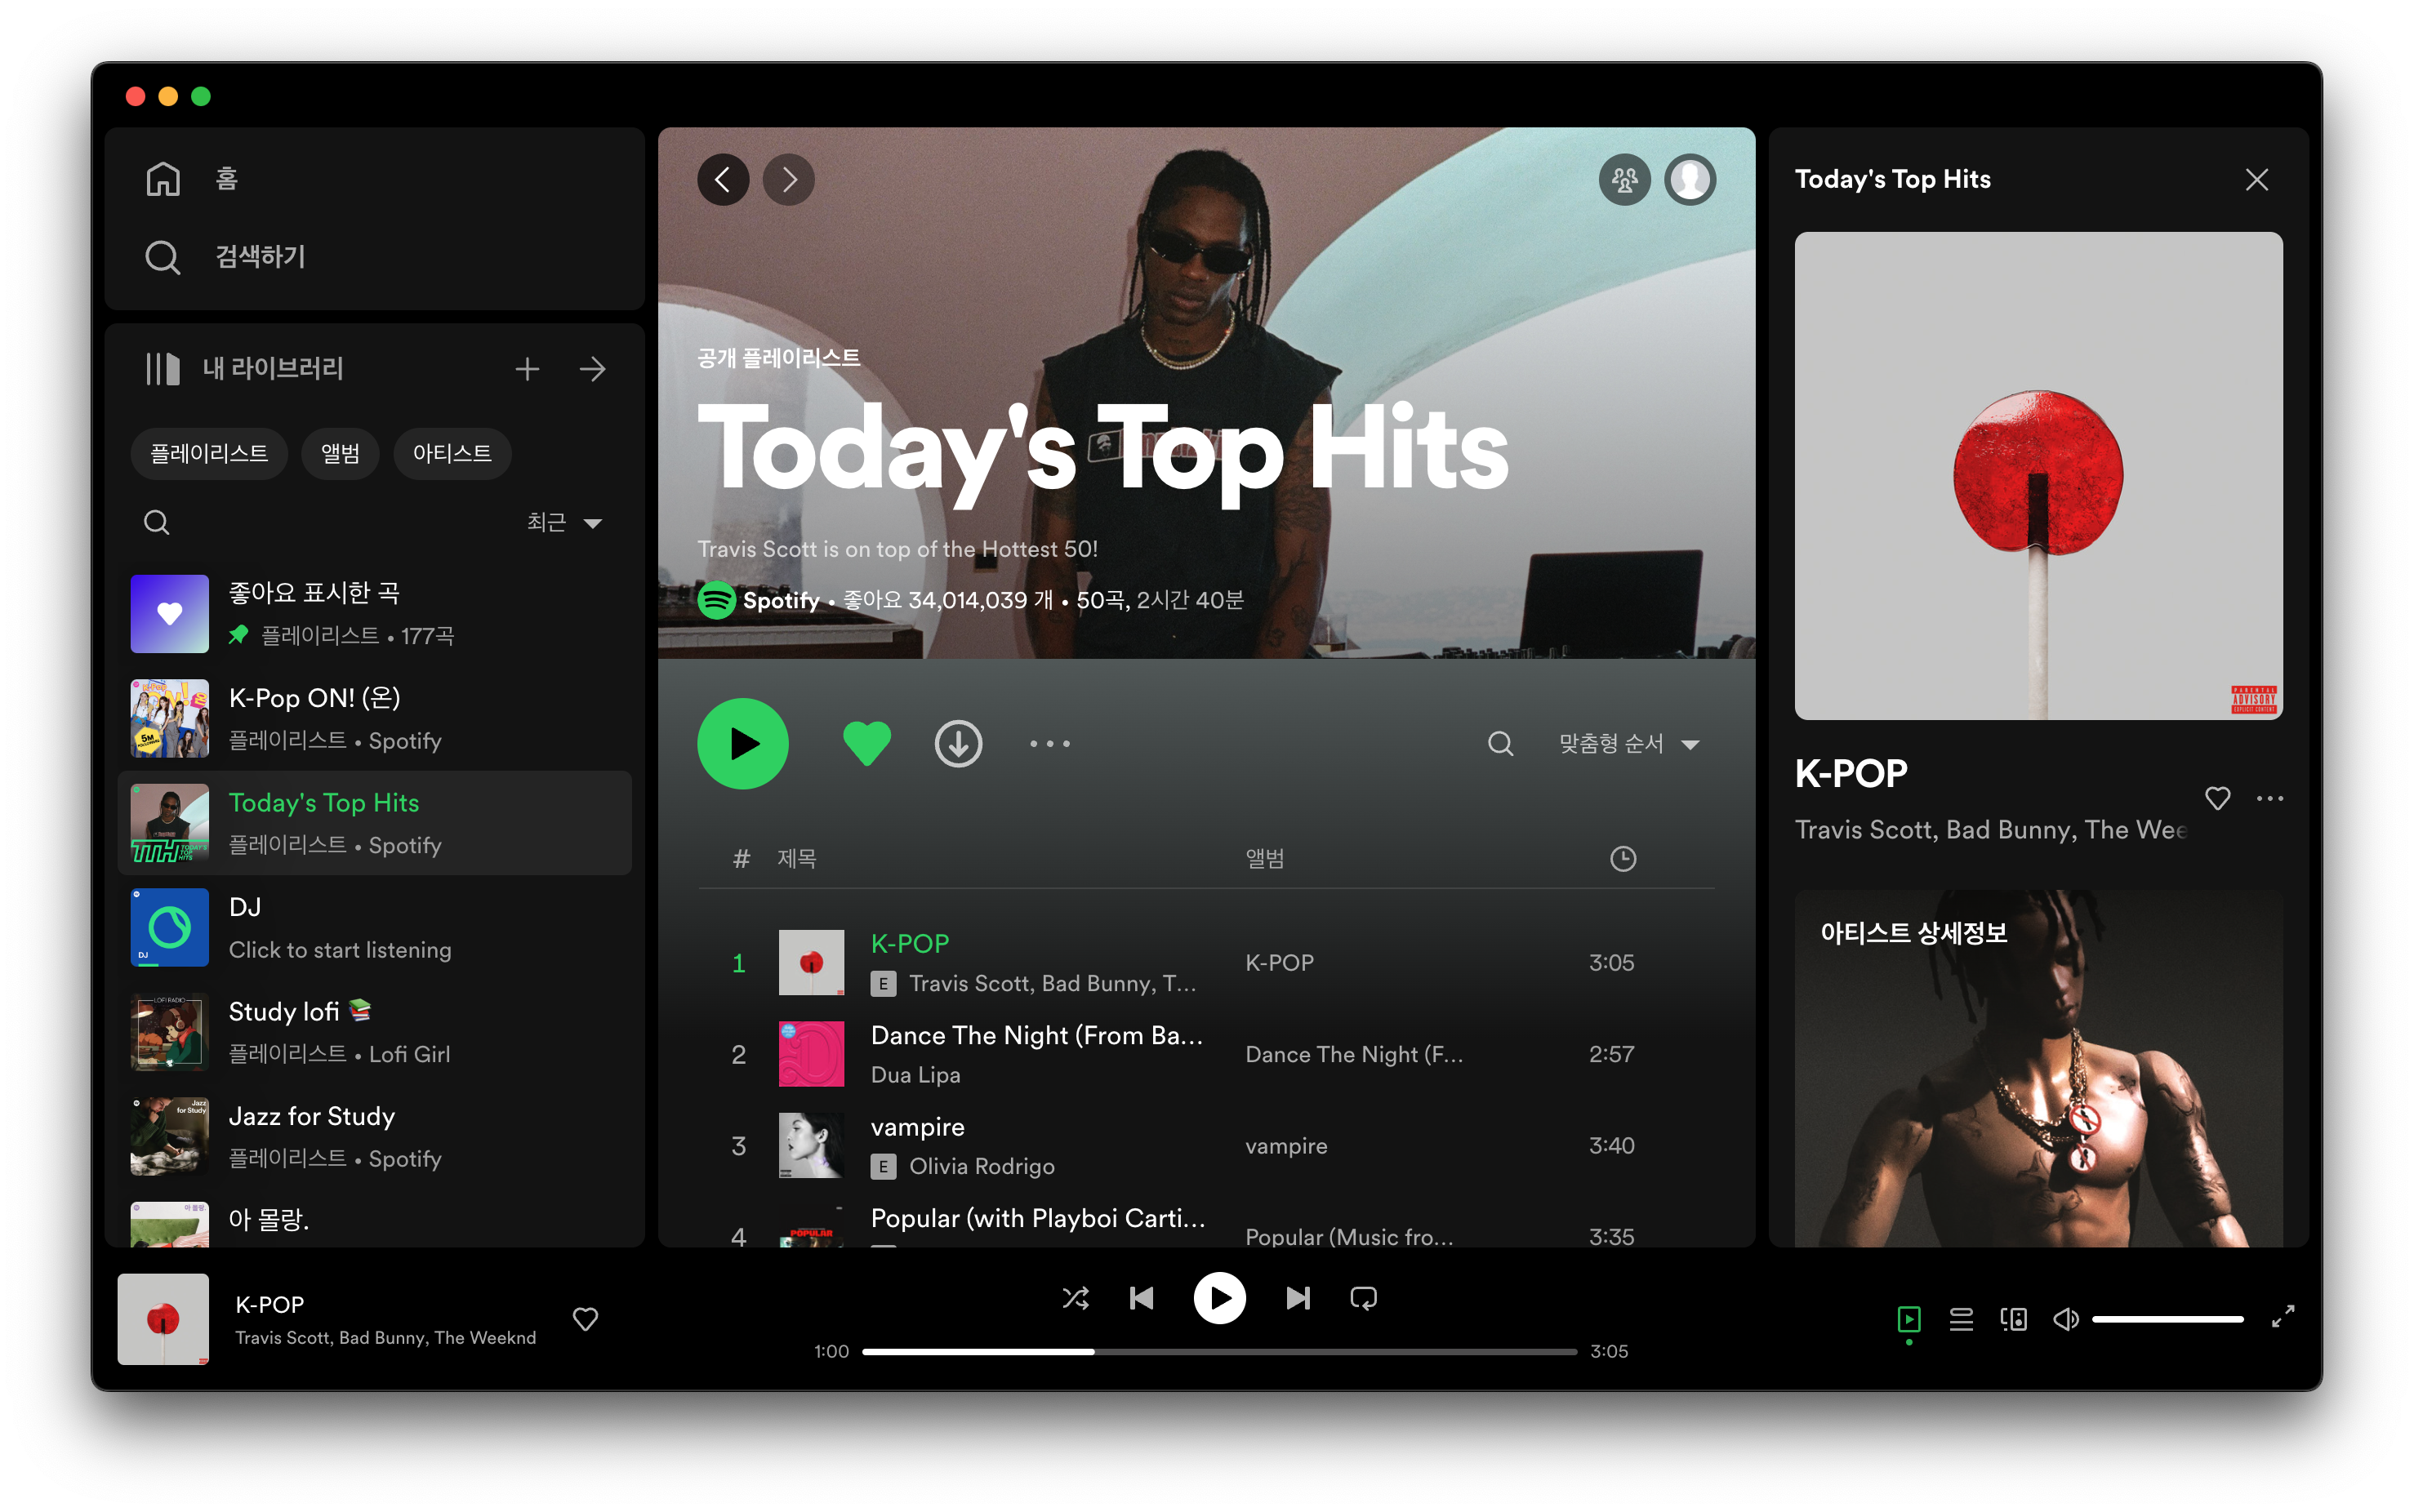Go back with the left chevron
This screenshot has width=2414, height=1512.
pos(723,180)
